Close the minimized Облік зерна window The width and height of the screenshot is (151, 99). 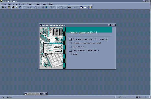(46, 94)
